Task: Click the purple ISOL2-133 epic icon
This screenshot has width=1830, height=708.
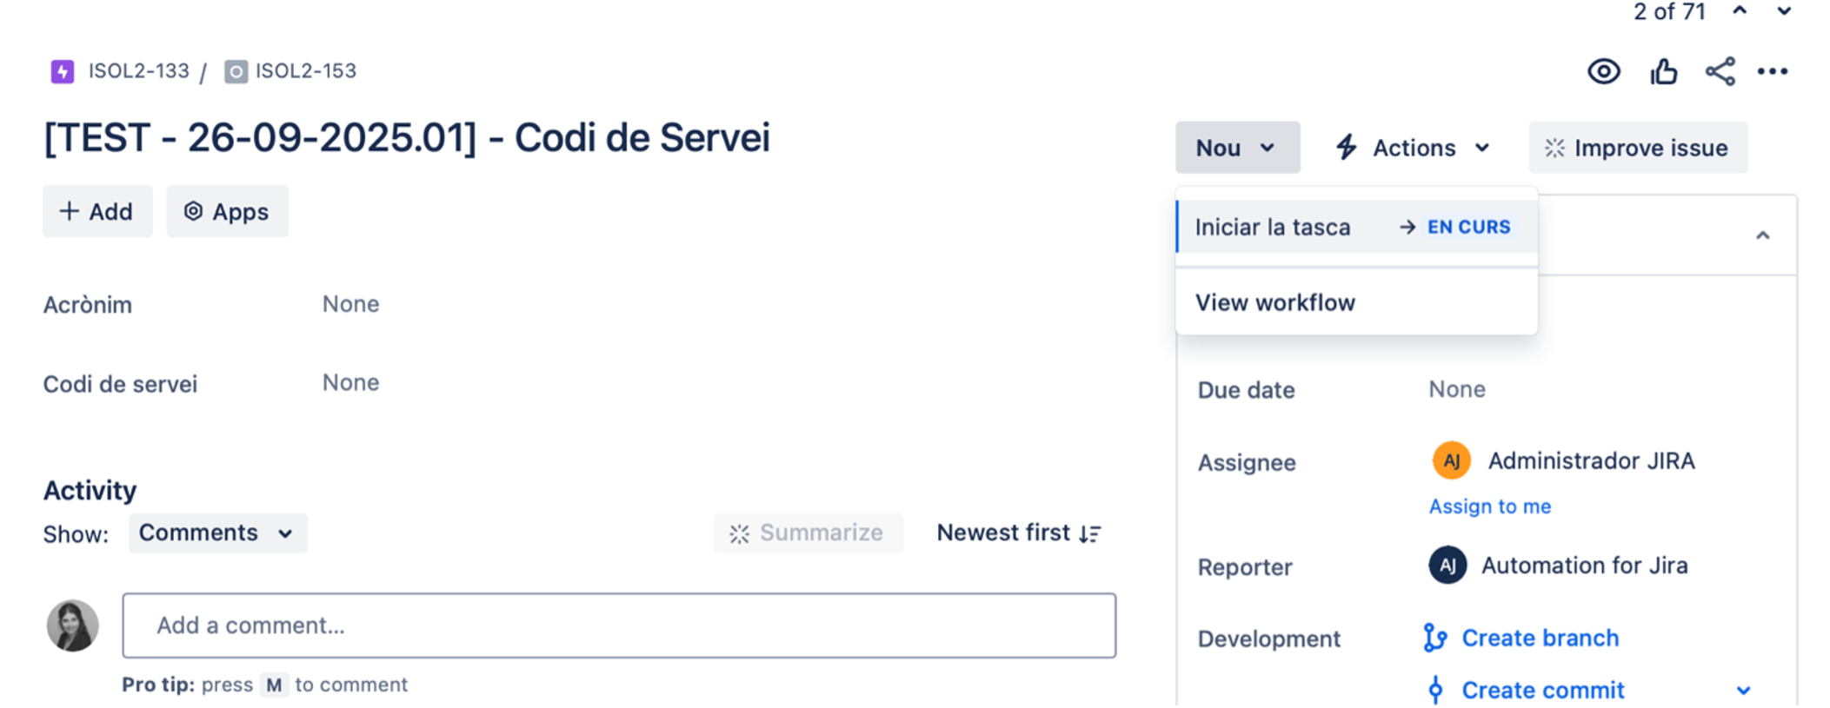Action: [63, 71]
